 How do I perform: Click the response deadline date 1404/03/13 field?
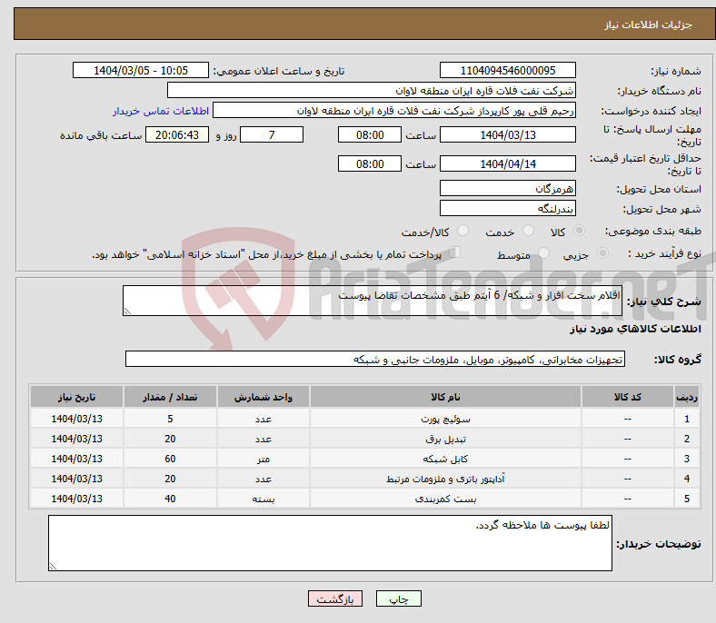pyautogui.click(x=507, y=135)
